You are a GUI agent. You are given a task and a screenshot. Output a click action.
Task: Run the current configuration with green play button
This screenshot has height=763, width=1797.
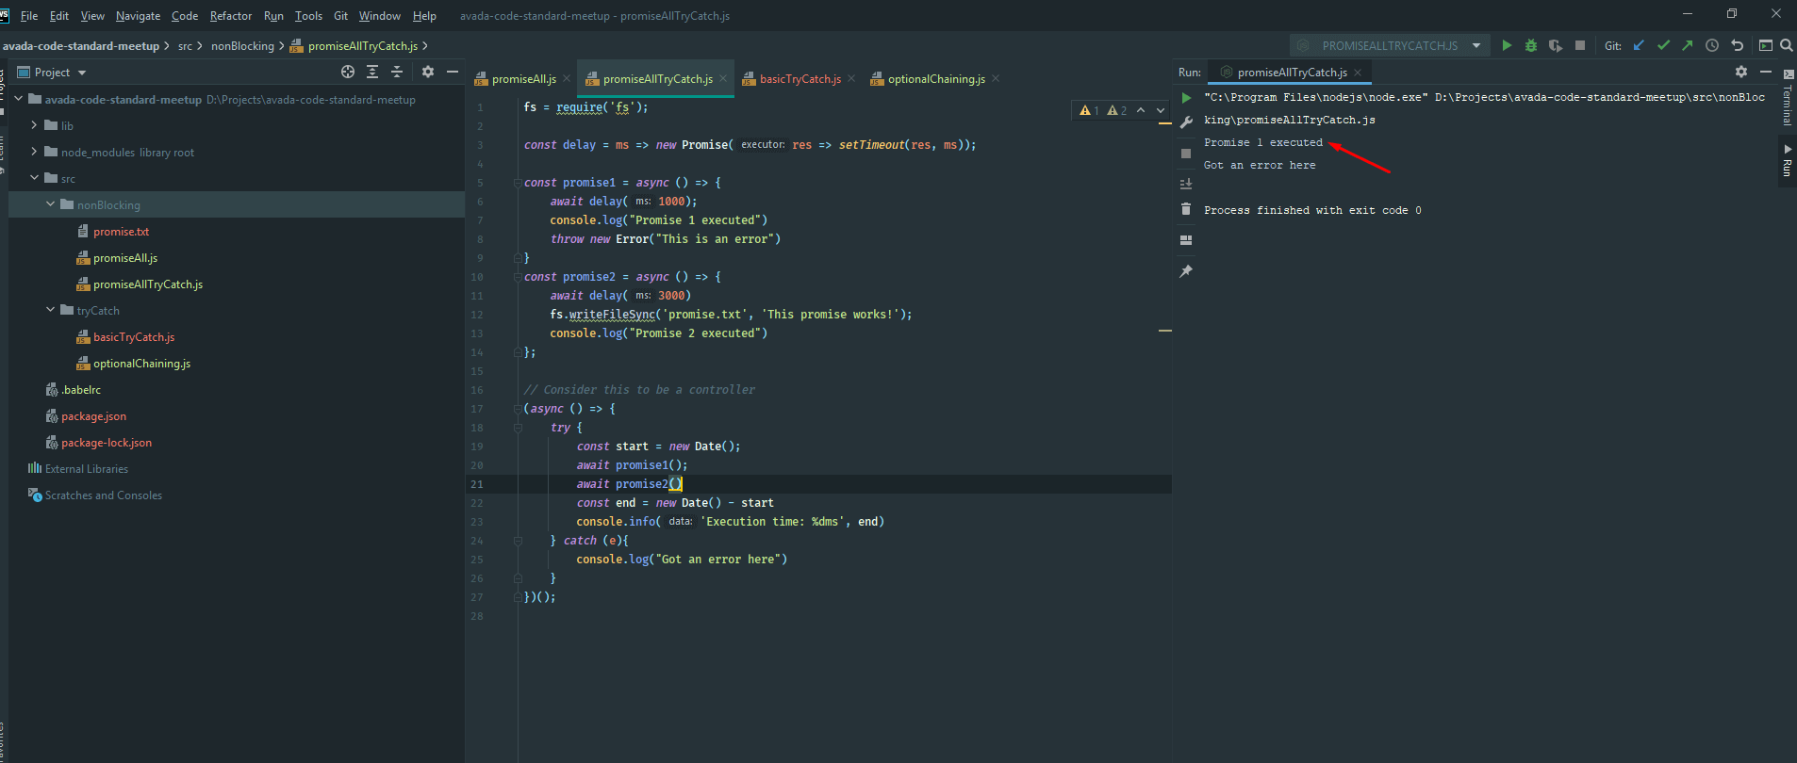click(1507, 45)
